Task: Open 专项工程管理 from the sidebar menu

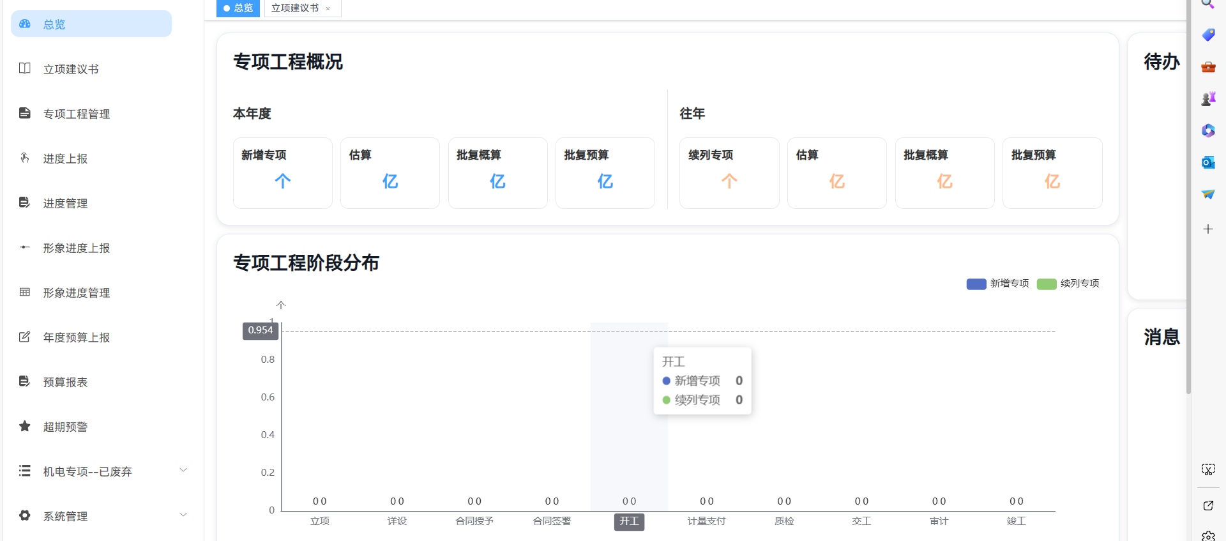Action: [x=77, y=114]
